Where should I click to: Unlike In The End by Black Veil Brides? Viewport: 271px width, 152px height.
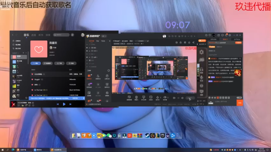pyautogui.click(x=32, y=90)
